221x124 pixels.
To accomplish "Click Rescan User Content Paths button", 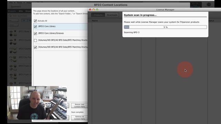I will coord(79,106).
